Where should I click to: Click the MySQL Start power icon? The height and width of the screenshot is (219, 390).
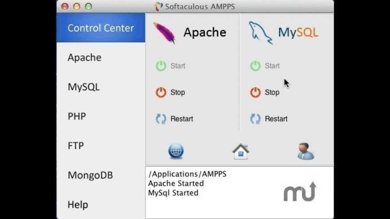tap(255, 66)
